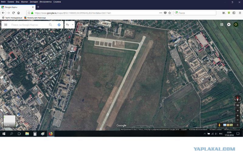Zoom in with the plus button
The width and height of the screenshot is (243, 158).
point(238,116)
